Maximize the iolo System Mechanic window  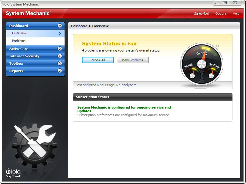click(225, 3)
